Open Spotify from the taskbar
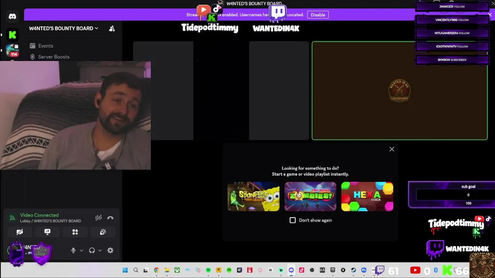The image size is (495, 278). tap(208, 270)
